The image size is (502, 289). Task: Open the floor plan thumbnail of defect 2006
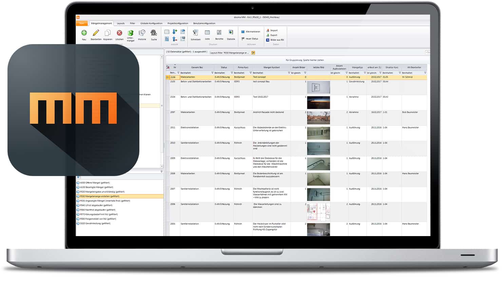click(x=318, y=212)
